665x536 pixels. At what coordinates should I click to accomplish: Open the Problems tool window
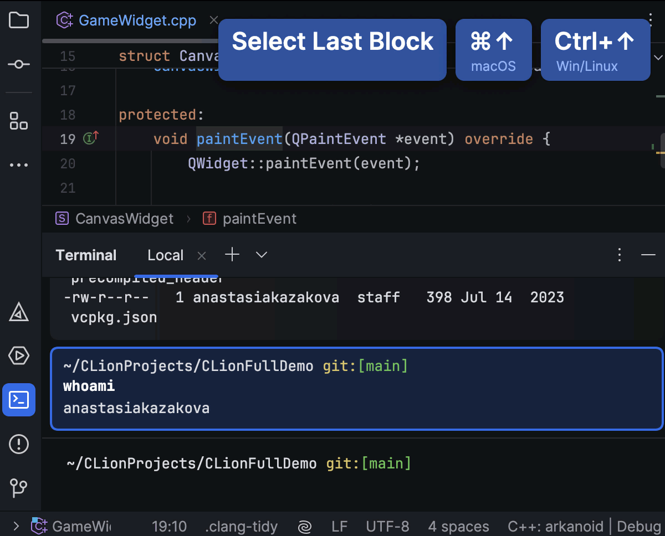(x=19, y=444)
